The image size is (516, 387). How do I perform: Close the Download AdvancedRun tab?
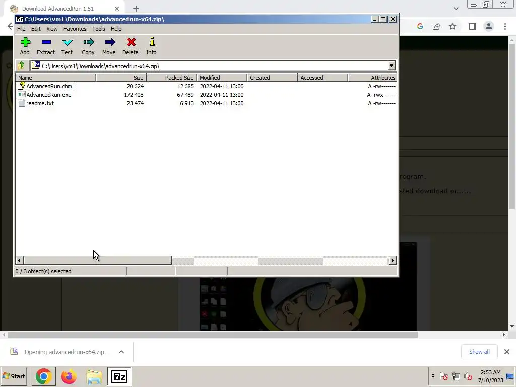(x=117, y=9)
